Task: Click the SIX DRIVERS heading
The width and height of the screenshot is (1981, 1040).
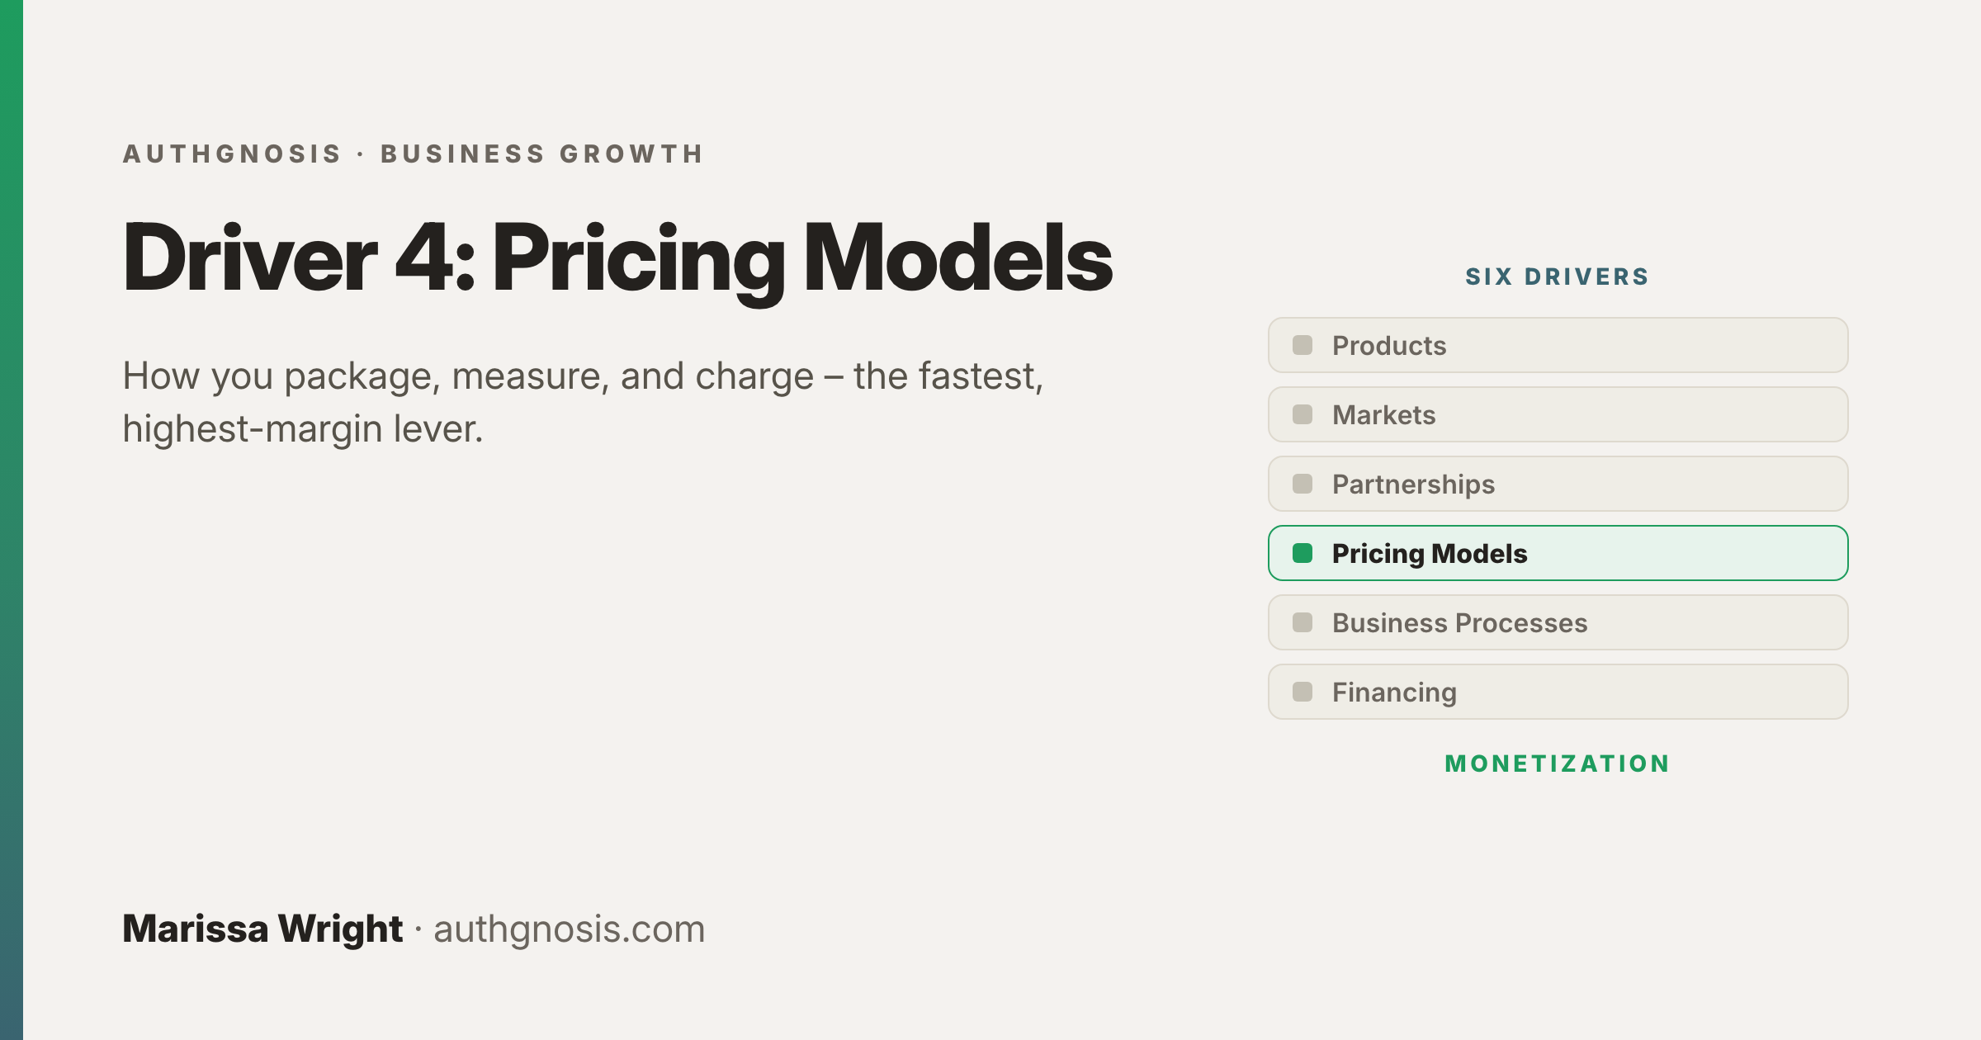Action: [1557, 277]
